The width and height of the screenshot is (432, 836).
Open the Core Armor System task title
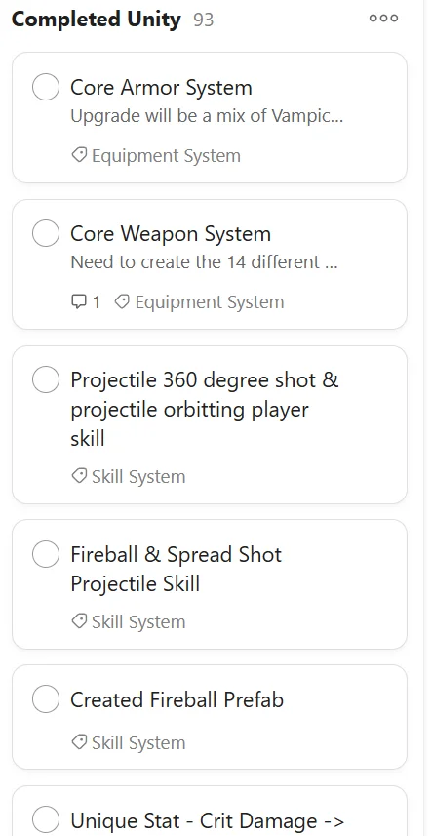coord(161,88)
